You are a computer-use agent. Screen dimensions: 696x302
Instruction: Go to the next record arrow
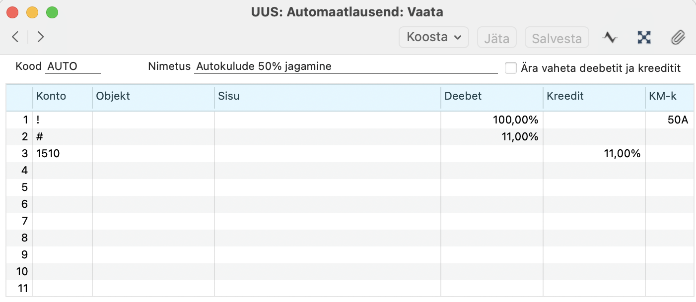pos(41,37)
